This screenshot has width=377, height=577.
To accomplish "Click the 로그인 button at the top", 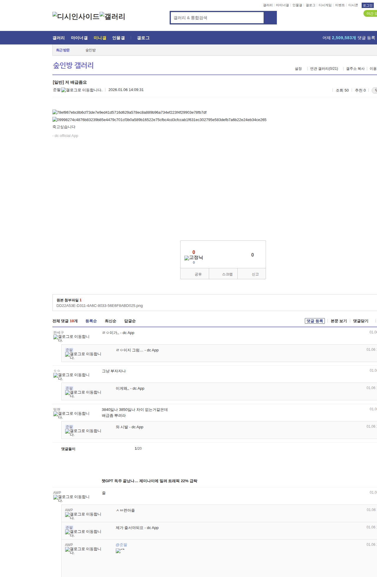I will [368, 5].
